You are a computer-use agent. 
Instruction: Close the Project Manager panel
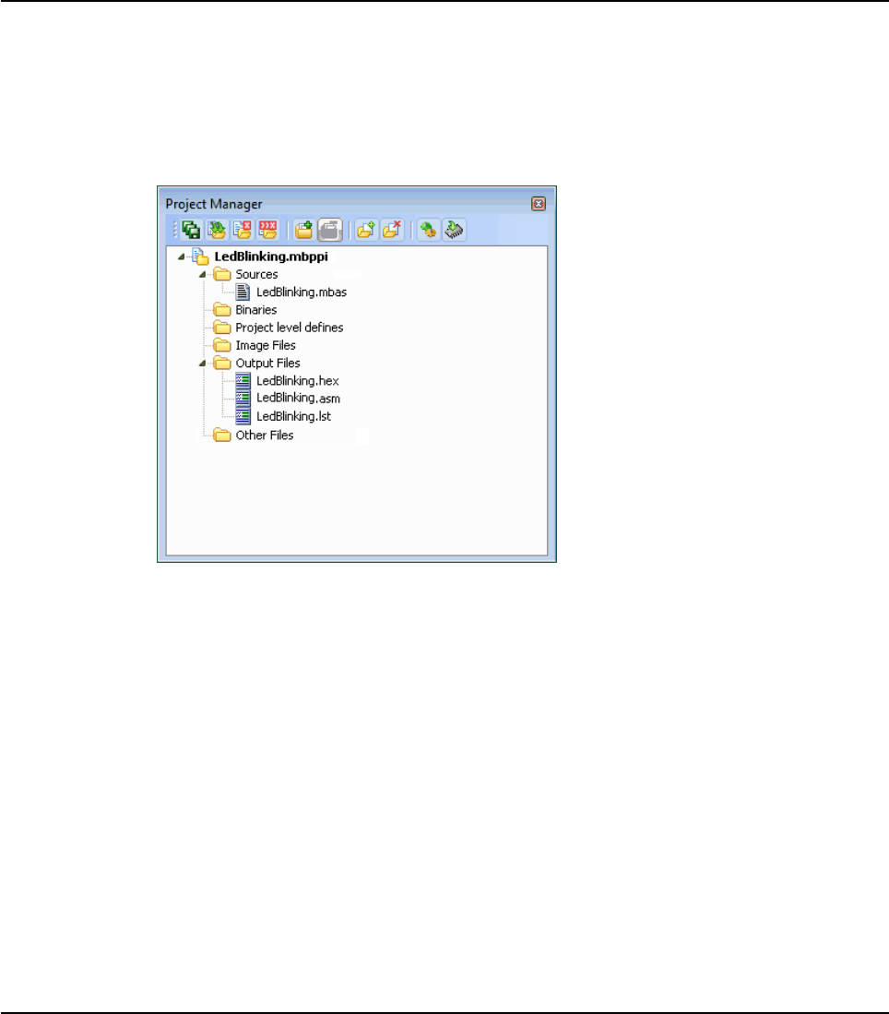coord(539,204)
